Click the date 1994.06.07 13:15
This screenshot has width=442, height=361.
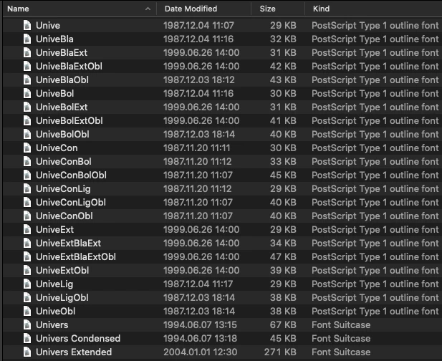(x=200, y=324)
